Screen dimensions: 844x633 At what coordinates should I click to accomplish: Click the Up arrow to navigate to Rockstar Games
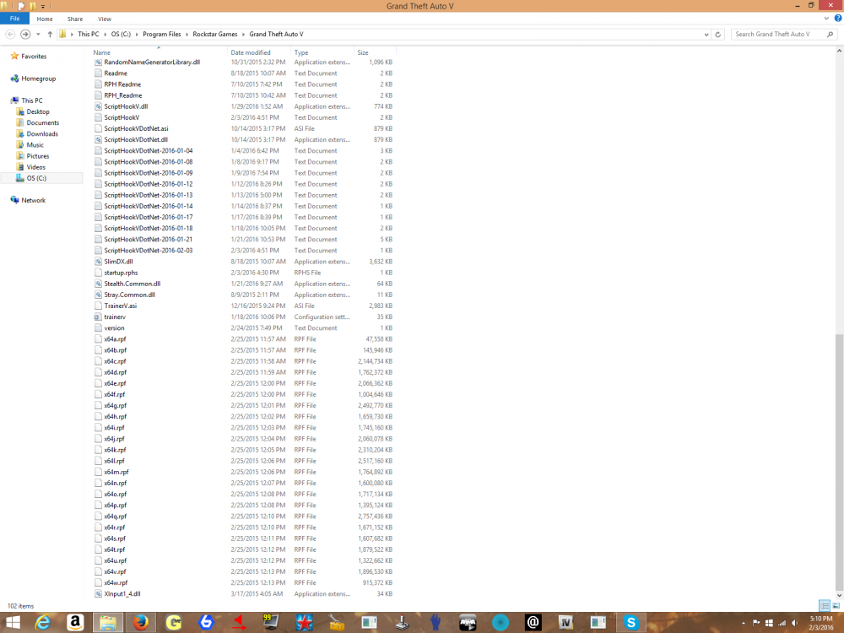(50, 34)
